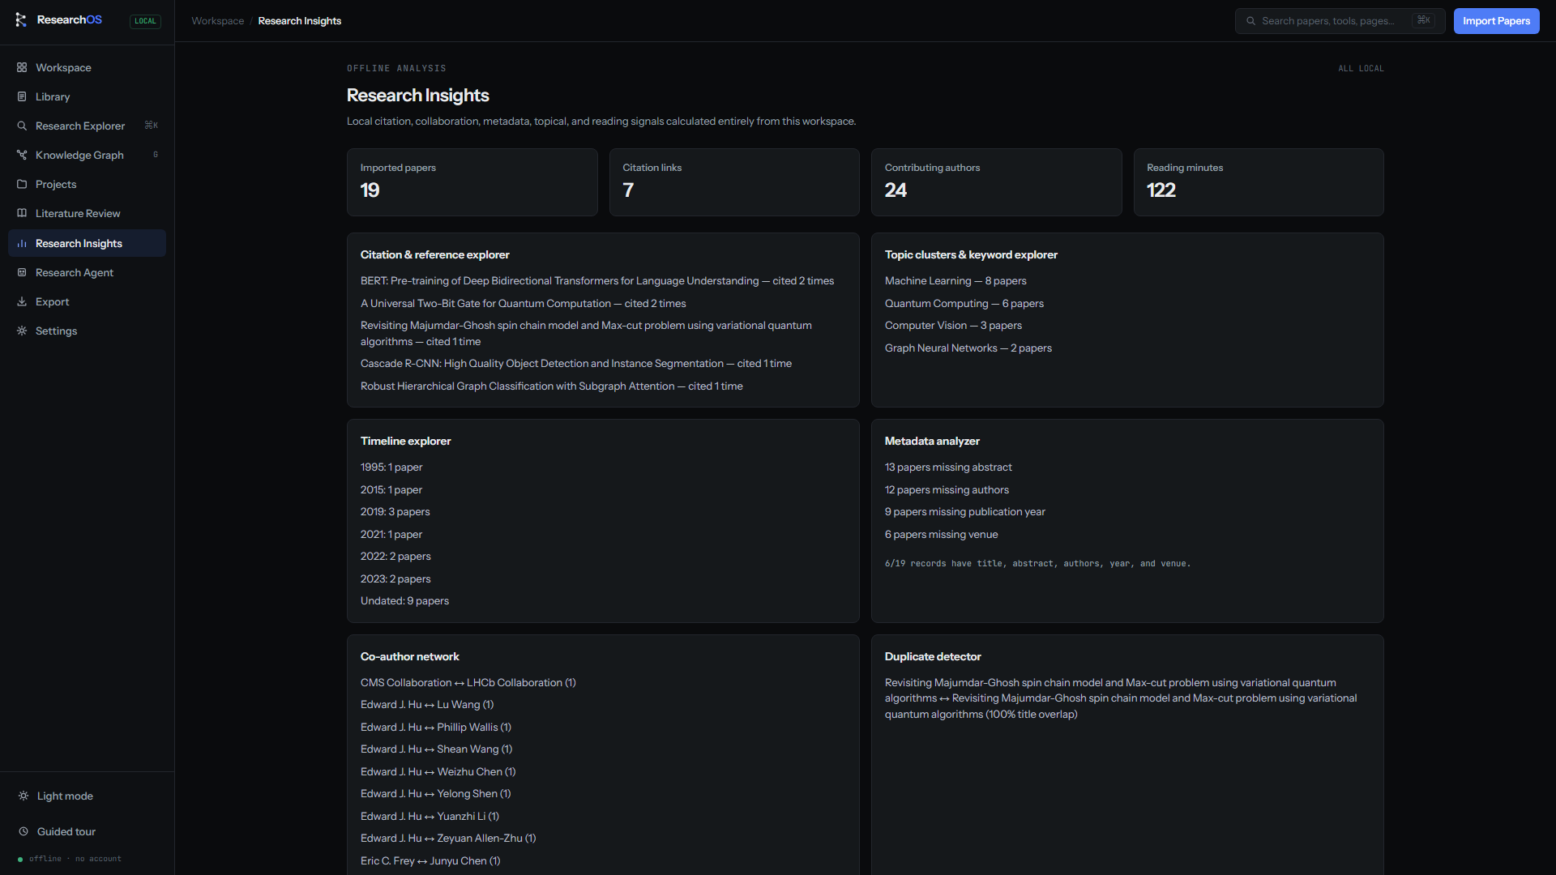Go to Research Explorer
This screenshot has width=1556, height=875.
tap(87, 126)
